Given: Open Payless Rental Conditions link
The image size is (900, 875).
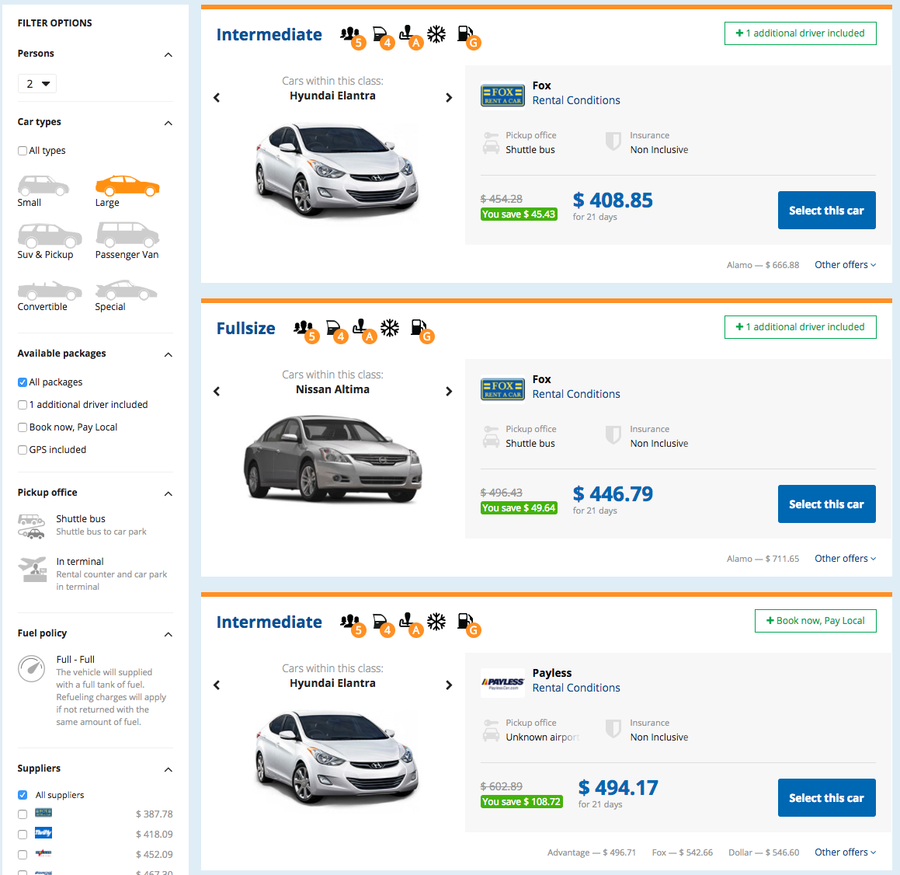Looking at the screenshot, I should (575, 688).
